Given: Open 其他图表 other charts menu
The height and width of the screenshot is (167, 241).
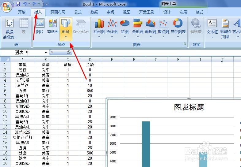Looking at the screenshot, I should [x=178, y=28].
